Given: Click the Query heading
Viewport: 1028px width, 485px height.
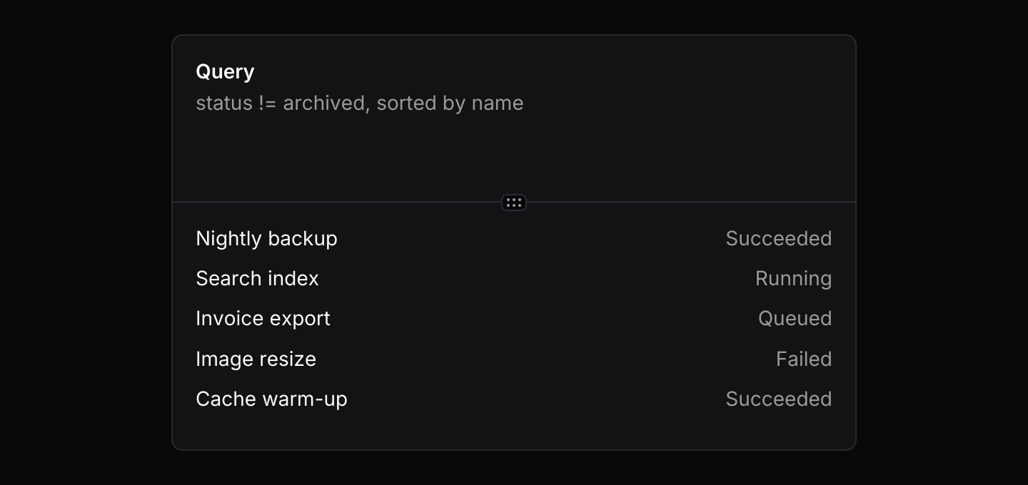Looking at the screenshot, I should point(225,72).
